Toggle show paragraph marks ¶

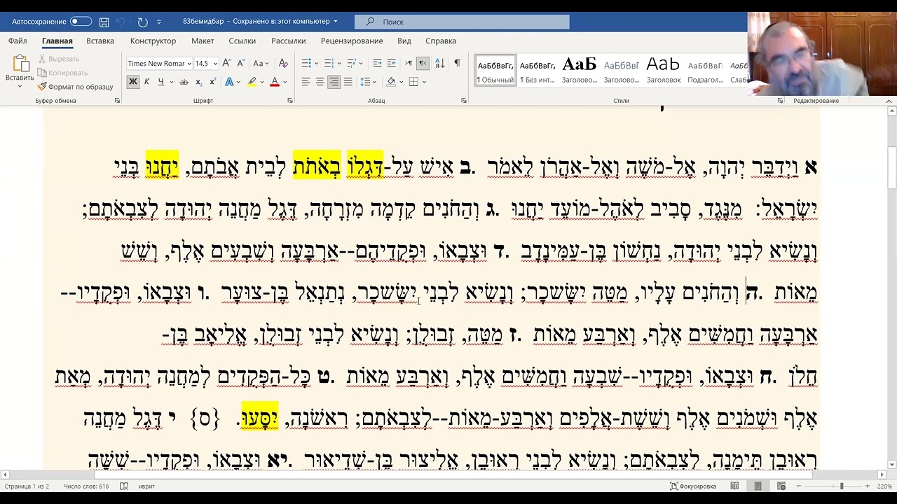pyautogui.click(x=457, y=63)
